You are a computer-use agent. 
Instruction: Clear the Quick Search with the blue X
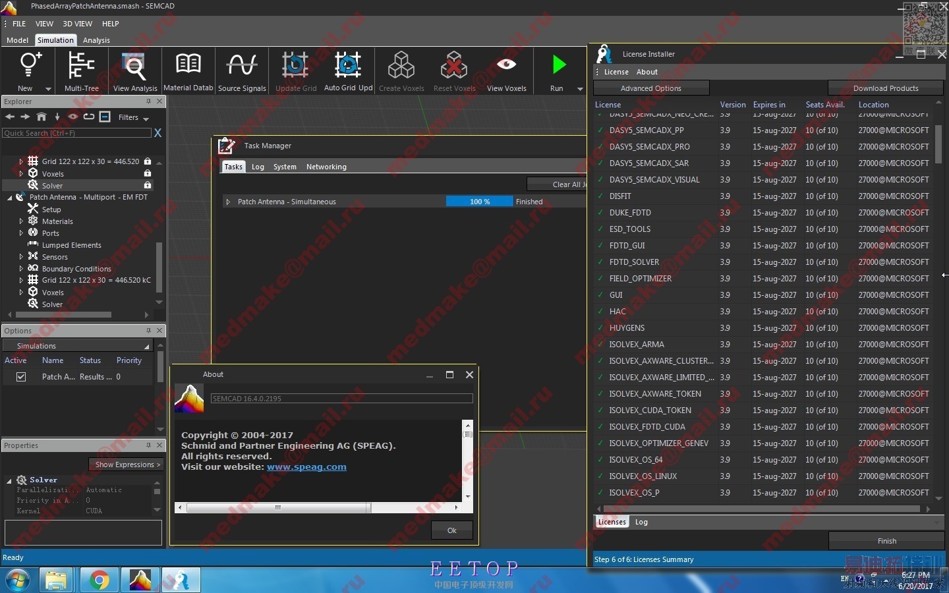[158, 133]
